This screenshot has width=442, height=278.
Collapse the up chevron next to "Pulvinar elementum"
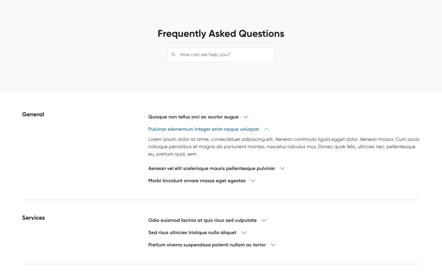[x=266, y=129]
